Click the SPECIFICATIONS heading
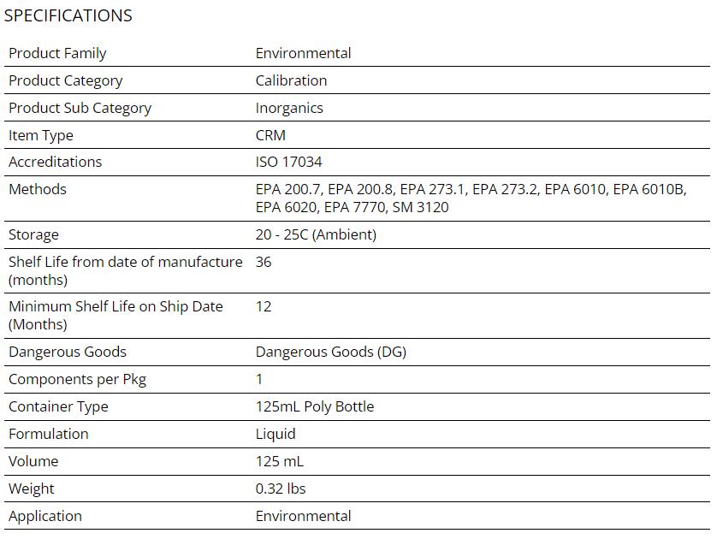The image size is (717, 545). [68, 15]
